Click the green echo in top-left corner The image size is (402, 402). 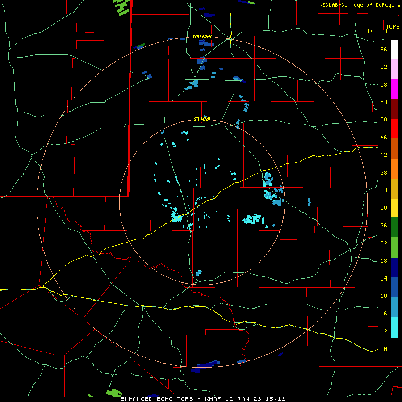coord(121,7)
